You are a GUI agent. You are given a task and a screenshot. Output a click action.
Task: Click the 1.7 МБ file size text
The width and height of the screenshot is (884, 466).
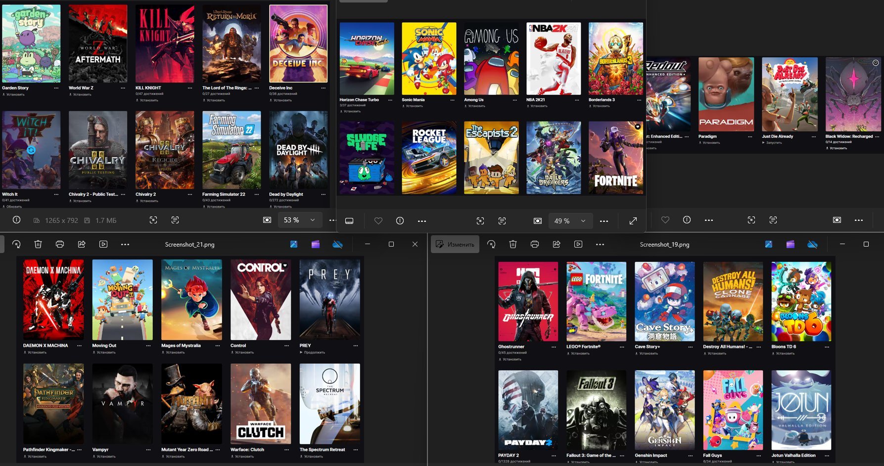click(x=106, y=220)
